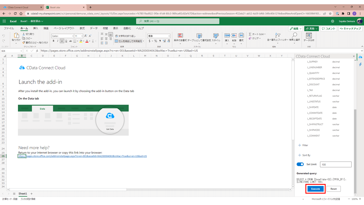Click the search box (検索) in title bar
The width and height of the screenshot is (364, 205).
point(178,21)
